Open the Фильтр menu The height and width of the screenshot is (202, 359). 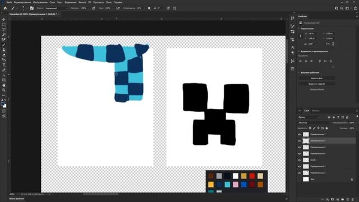click(82, 2)
